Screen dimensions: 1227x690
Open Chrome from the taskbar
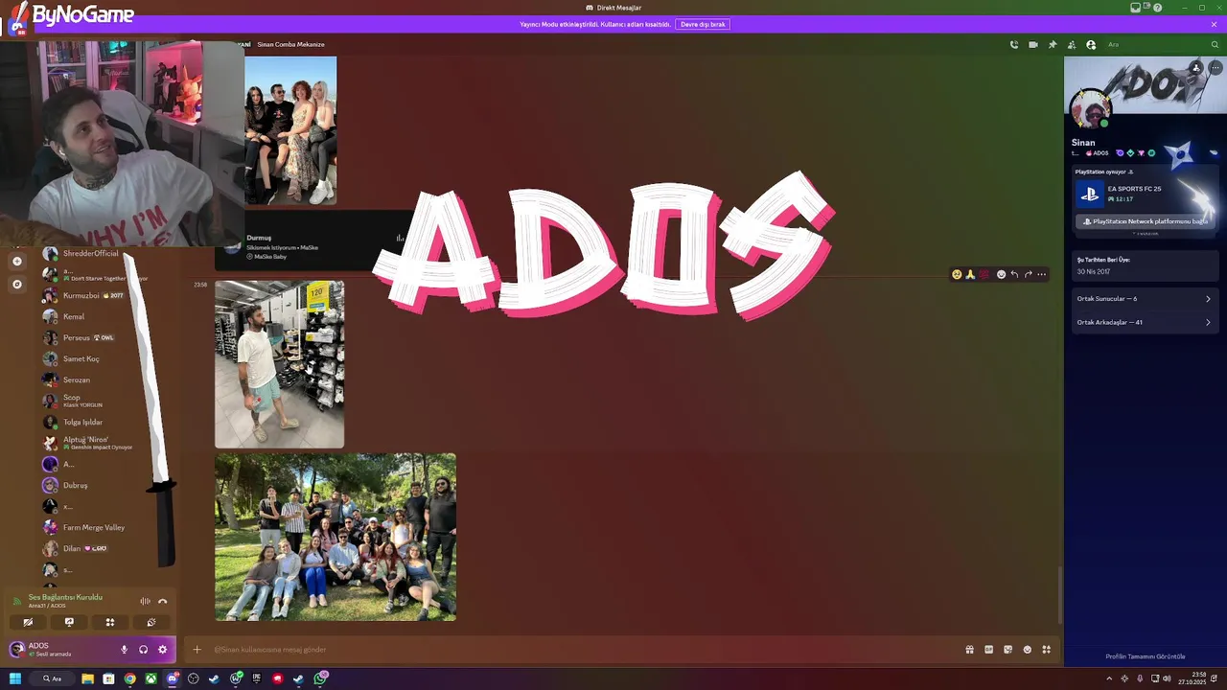(x=129, y=678)
